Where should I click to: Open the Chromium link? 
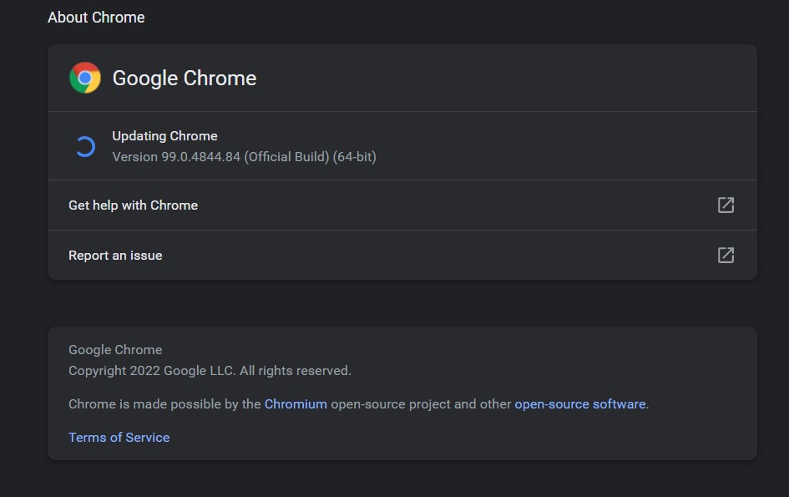(x=296, y=404)
